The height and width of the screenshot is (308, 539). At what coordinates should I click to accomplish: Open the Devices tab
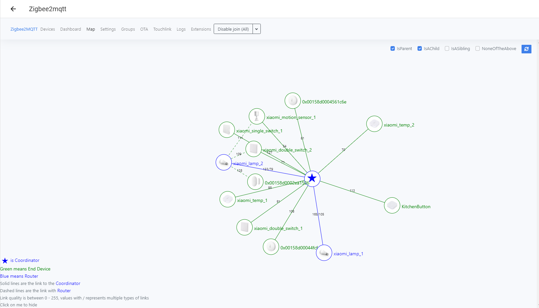coord(48,29)
